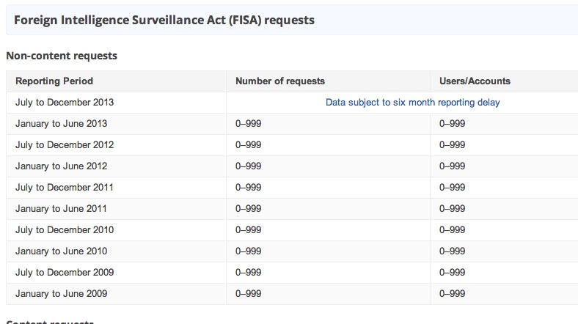Click number of requests for July to December 2010

pos(249,229)
